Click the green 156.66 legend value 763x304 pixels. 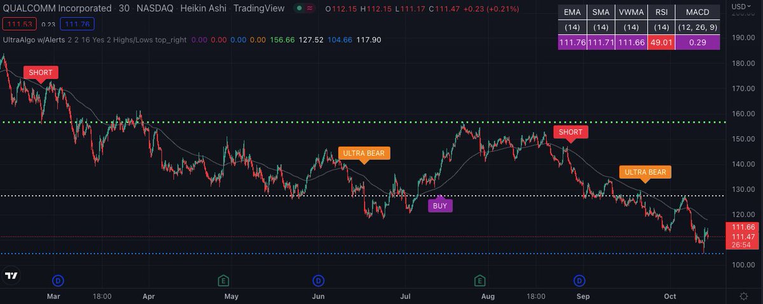point(282,39)
